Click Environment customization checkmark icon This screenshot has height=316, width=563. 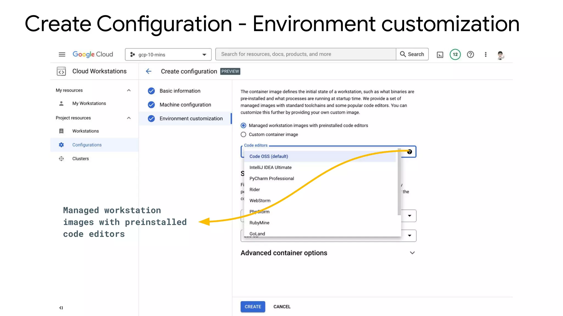coord(151,119)
